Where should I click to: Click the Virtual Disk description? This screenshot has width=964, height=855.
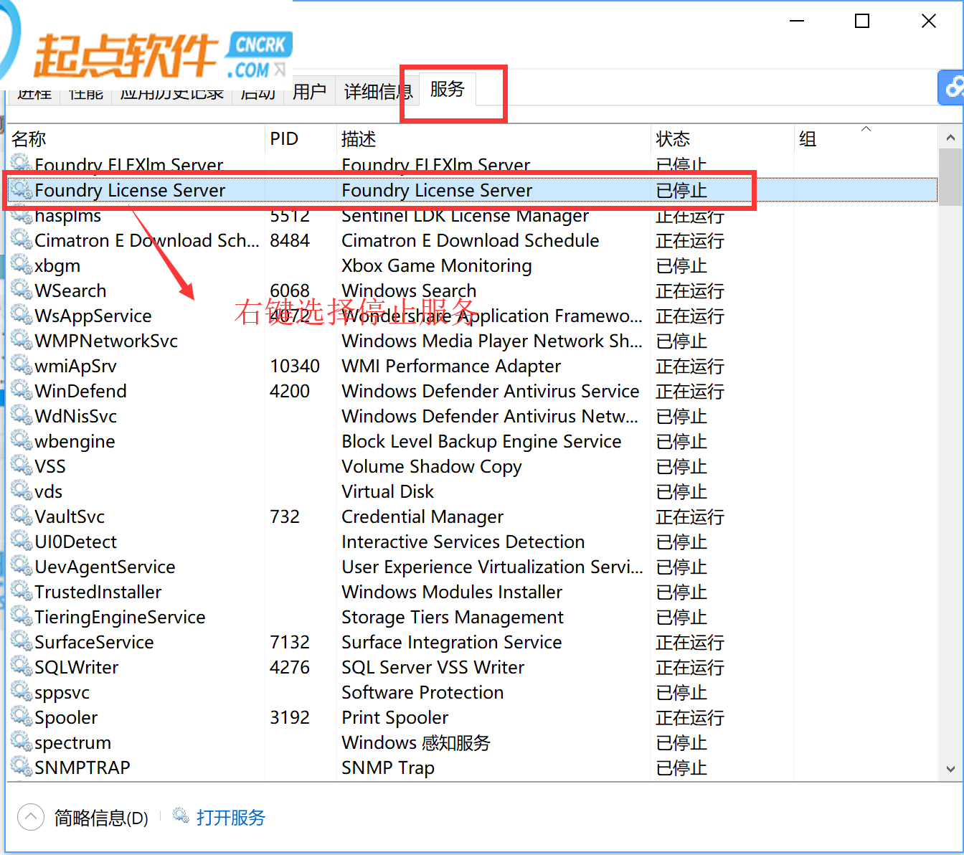[388, 491]
